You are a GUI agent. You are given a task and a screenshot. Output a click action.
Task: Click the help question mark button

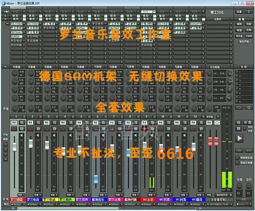click(249, 12)
